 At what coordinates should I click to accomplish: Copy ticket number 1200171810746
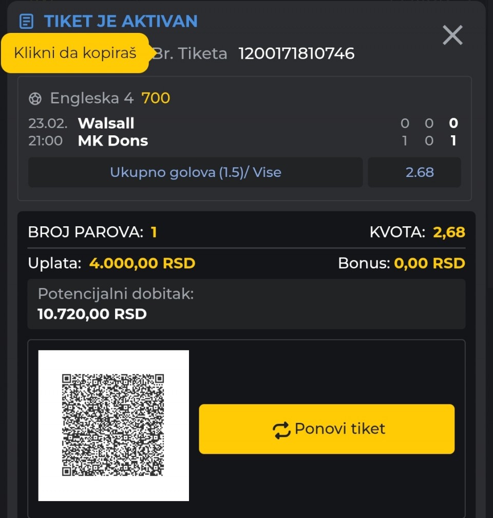pos(296,53)
